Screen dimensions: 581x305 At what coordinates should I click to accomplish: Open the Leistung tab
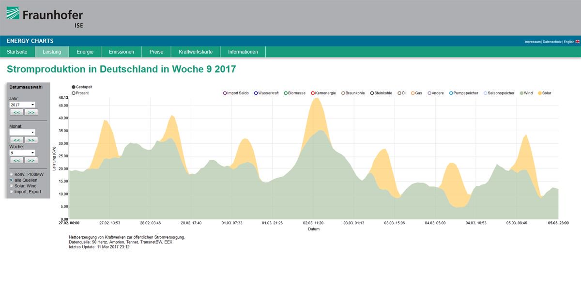(x=52, y=52)
